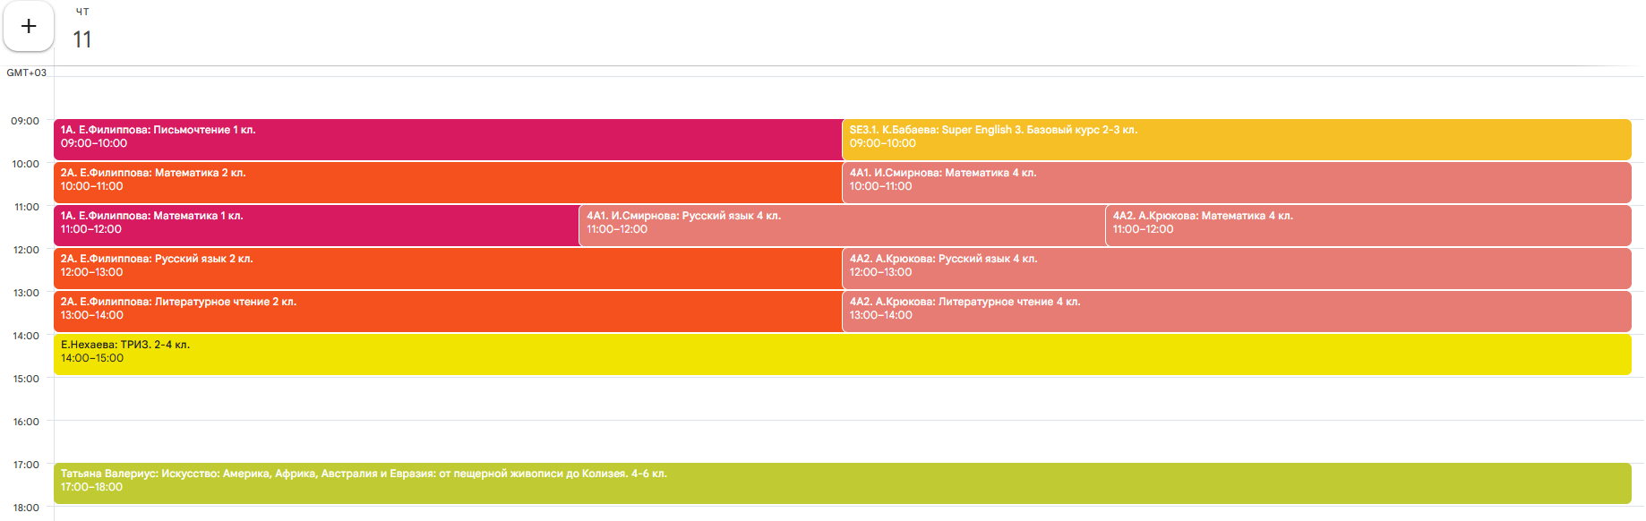
Task: Open 2А Филиппова Литературное чтение event
Action: tap(448, 312)
